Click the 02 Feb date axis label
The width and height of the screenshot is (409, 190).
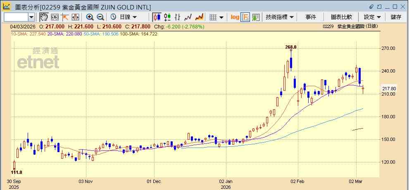point(298,181)
